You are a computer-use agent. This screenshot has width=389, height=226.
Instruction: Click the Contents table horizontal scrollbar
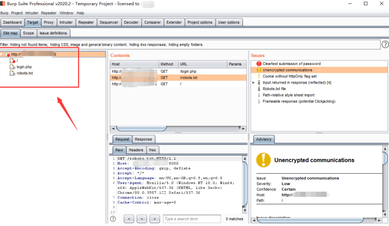click(x=178, y=128)
